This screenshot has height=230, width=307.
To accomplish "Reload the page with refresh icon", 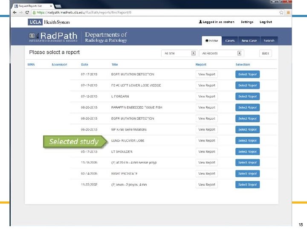I will click(27, 12).
